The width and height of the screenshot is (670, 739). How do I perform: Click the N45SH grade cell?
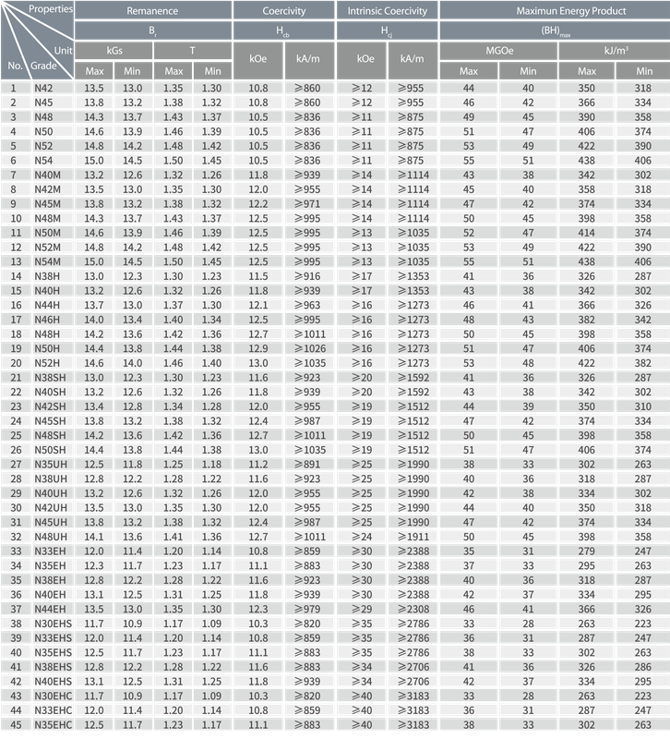click(x=49, y=420)
